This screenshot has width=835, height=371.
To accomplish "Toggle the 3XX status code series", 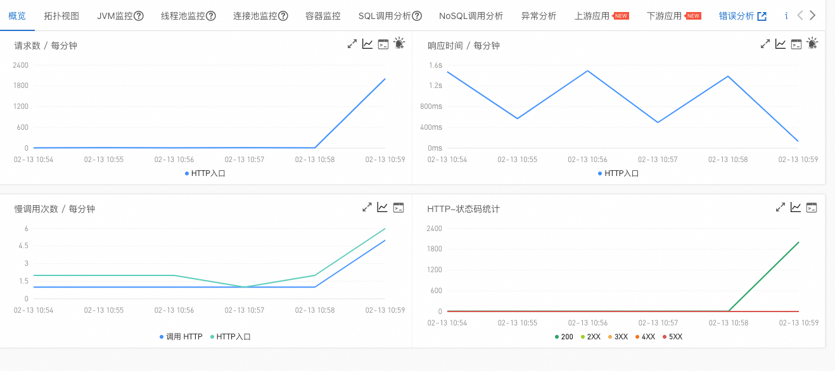I will point(618,337).
